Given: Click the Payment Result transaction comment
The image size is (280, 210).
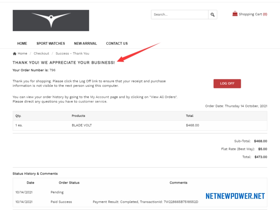Looking at the screenshot, I should coord(145,202).
